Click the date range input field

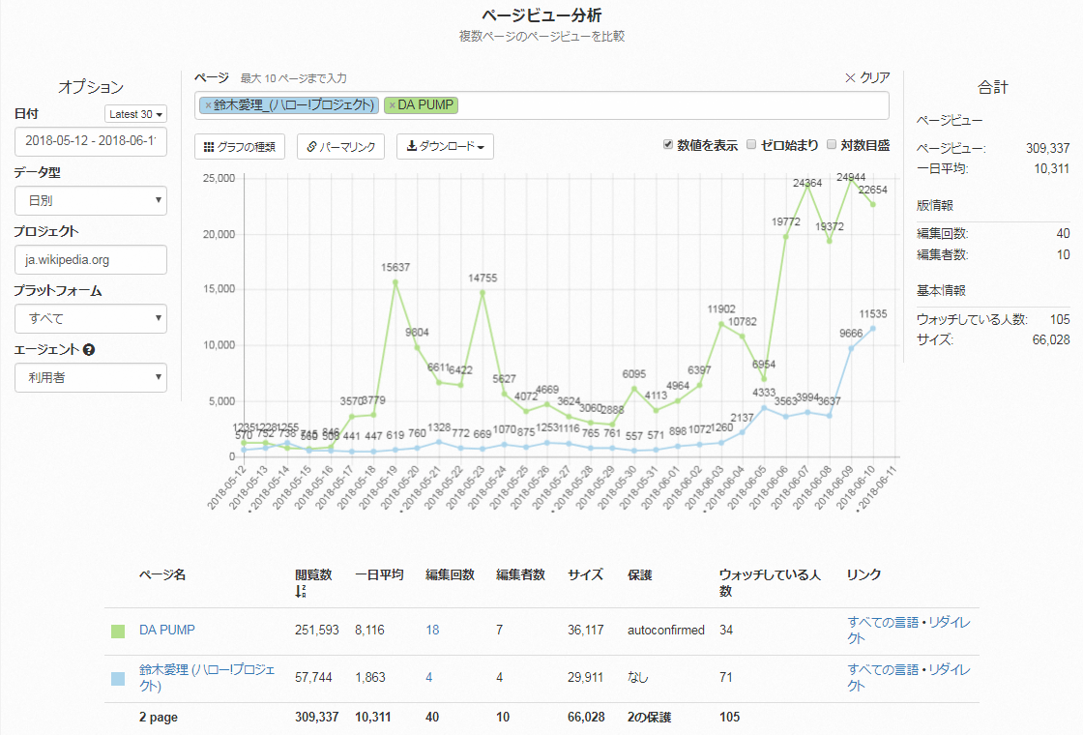coord(91,141)
